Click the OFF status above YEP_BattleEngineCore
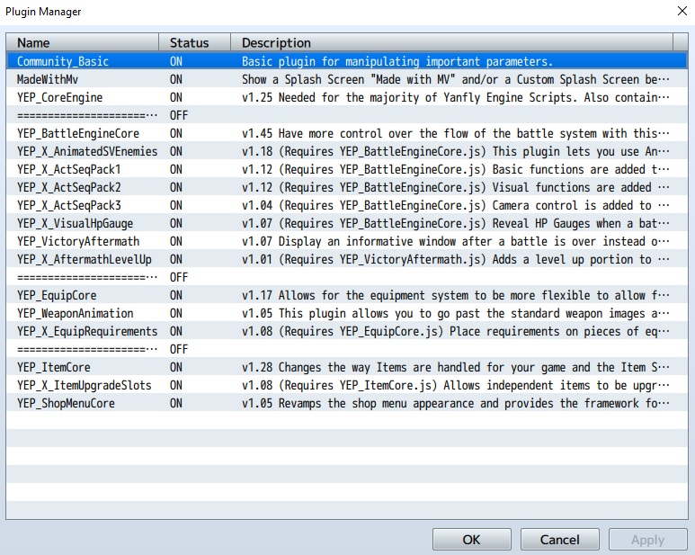This screenshot has height=555, width=695. (179, 115)
